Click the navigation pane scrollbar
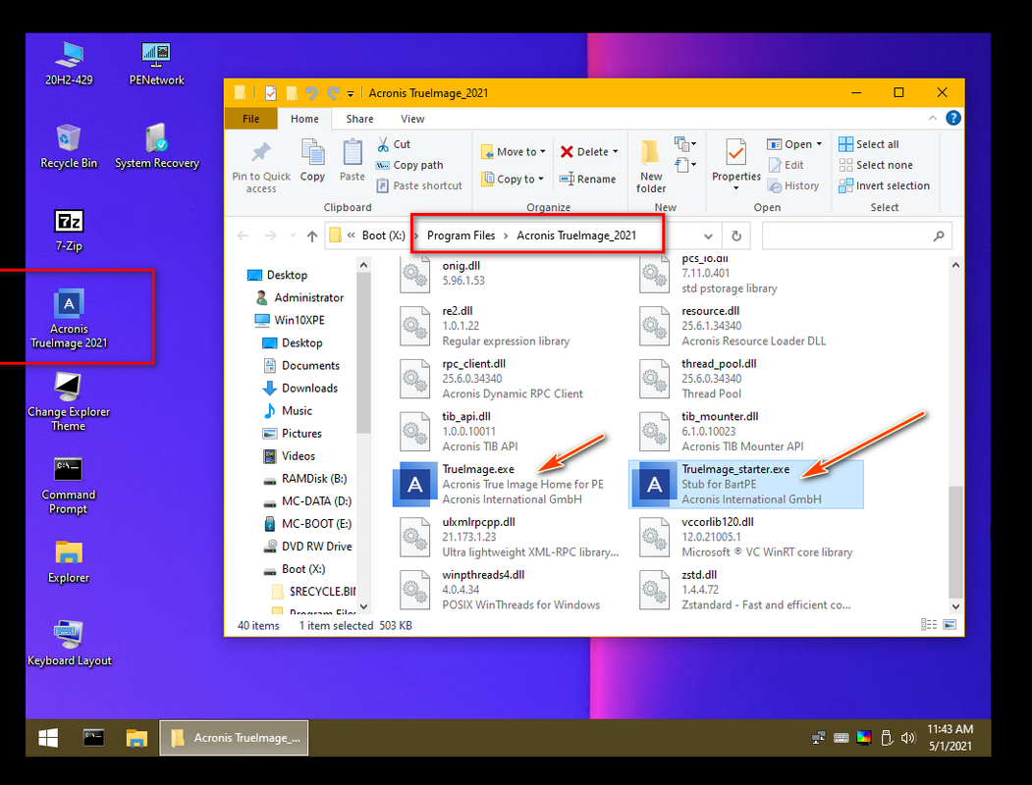The width and height of the screenshot is (1032, 785). pyautogui.click(x=364, y=351)
